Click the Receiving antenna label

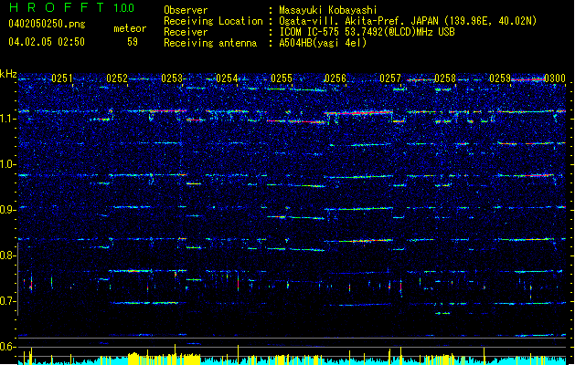click(x=210, y=43)
